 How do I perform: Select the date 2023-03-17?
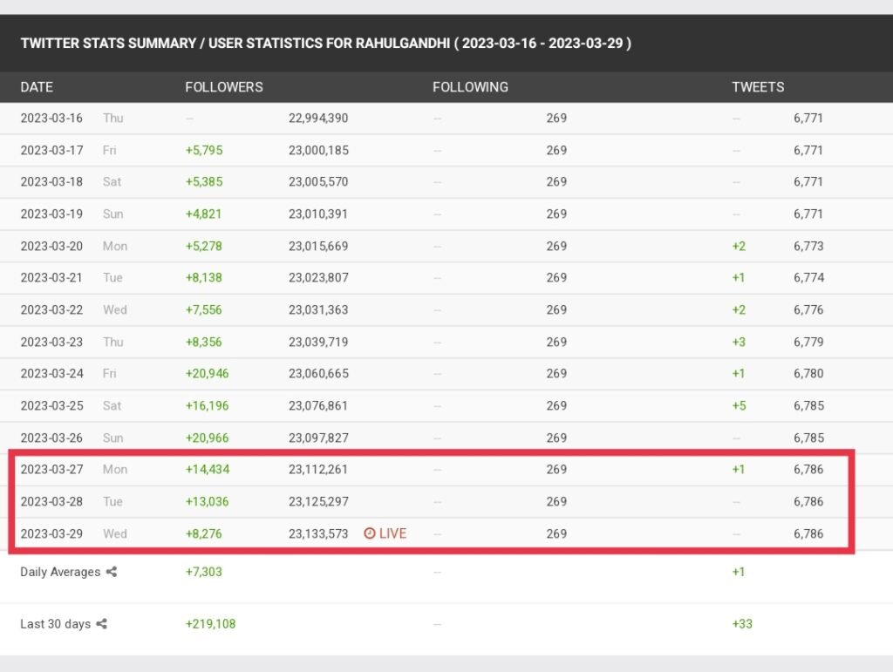coord(51,150)
